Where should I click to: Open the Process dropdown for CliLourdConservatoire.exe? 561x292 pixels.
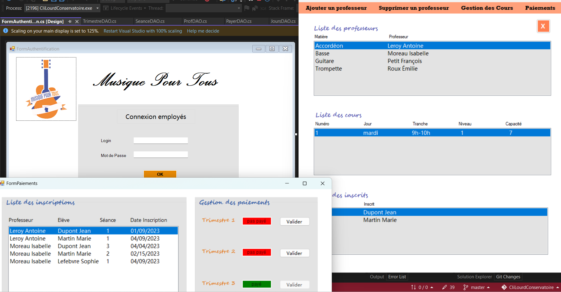point(98,8)
